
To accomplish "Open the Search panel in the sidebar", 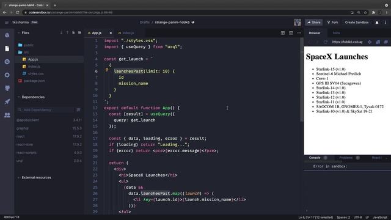I will tap(7, 62).
